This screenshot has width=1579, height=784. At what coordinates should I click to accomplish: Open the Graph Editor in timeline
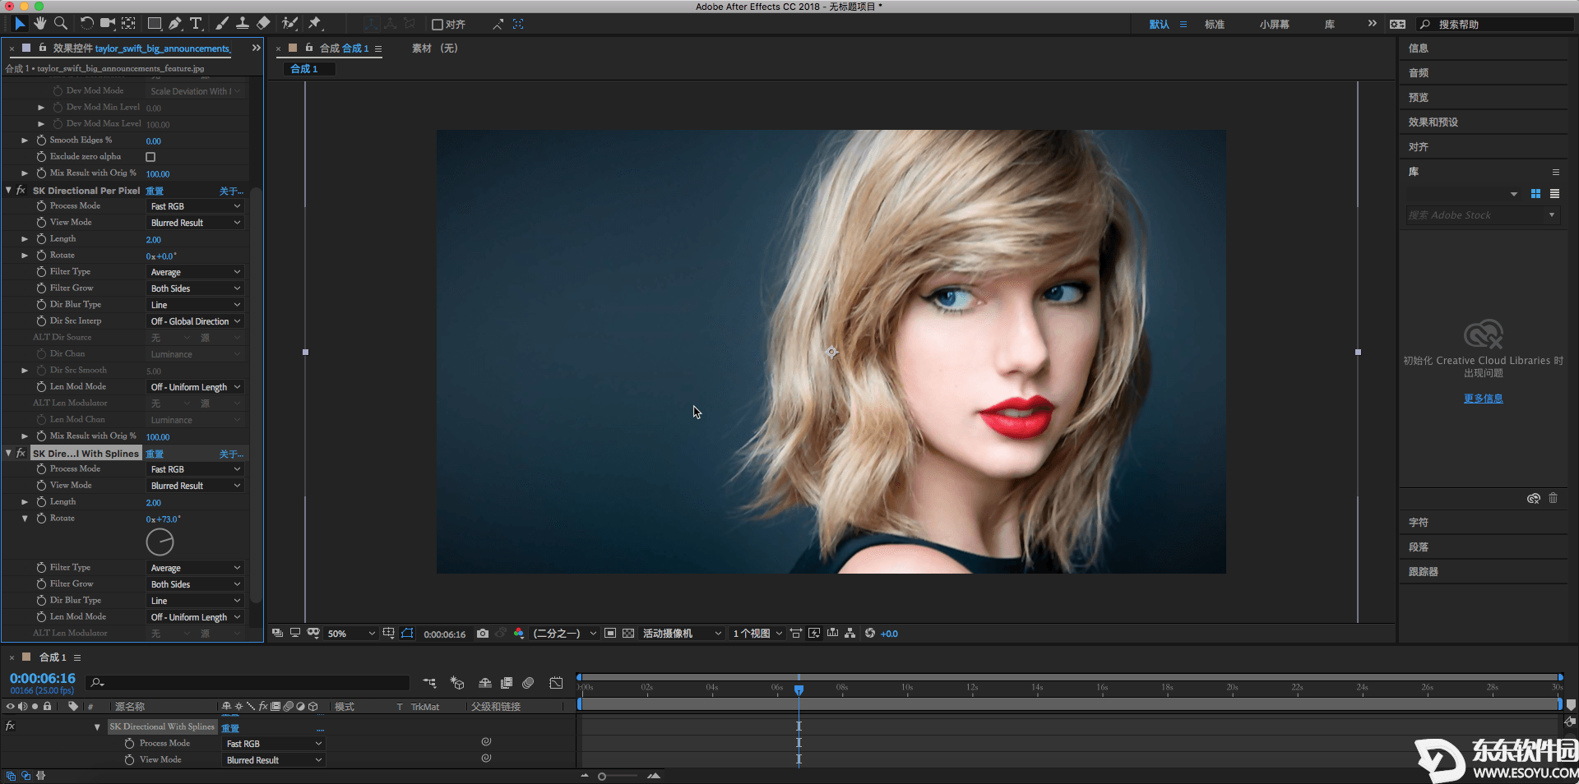pyautogui.click(x=557, y=683)
